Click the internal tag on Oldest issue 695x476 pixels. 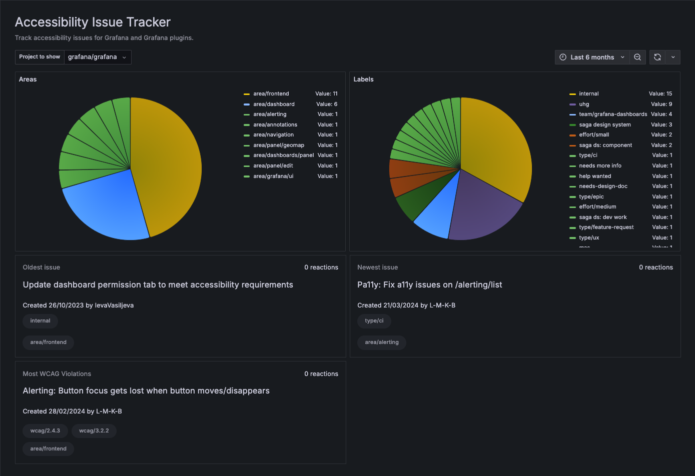coord(40,321)
